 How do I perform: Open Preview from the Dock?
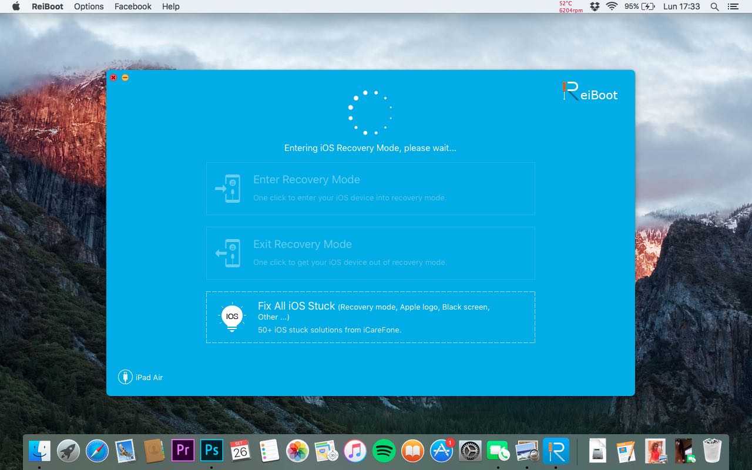527,451
